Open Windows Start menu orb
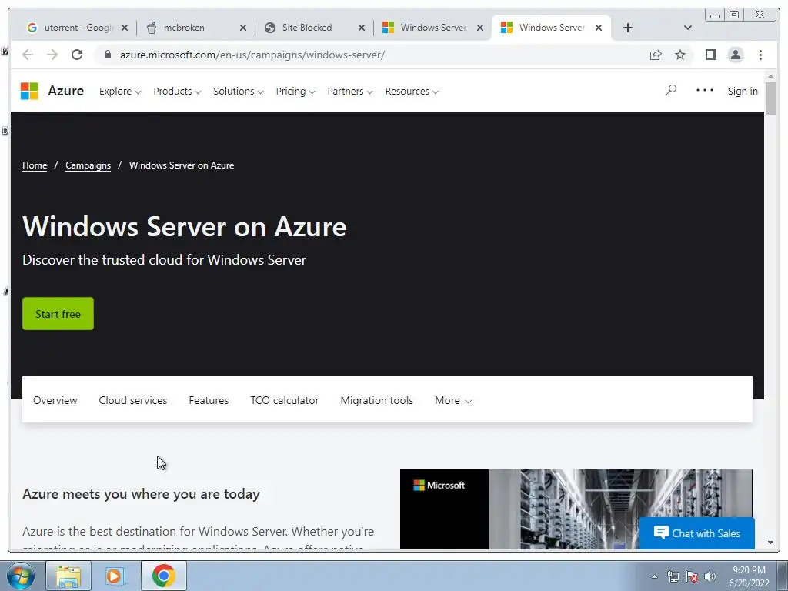Image resolution: width=788 pixels, height=591 pixels. pos(21,576)
